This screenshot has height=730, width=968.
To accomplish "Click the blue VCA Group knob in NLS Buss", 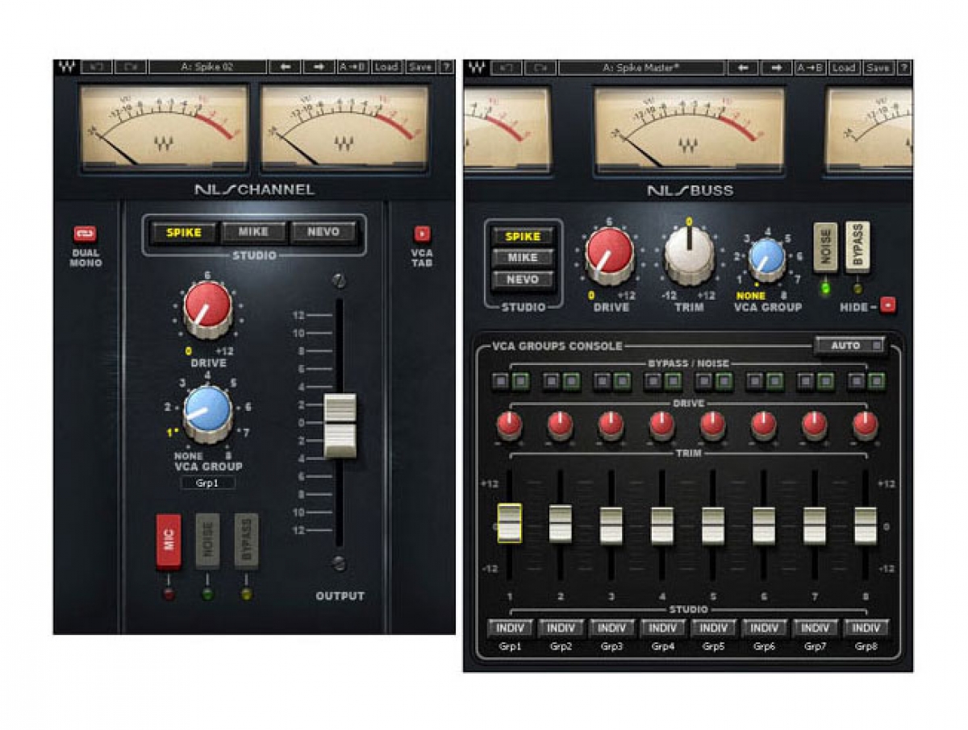I will (766, 259).
